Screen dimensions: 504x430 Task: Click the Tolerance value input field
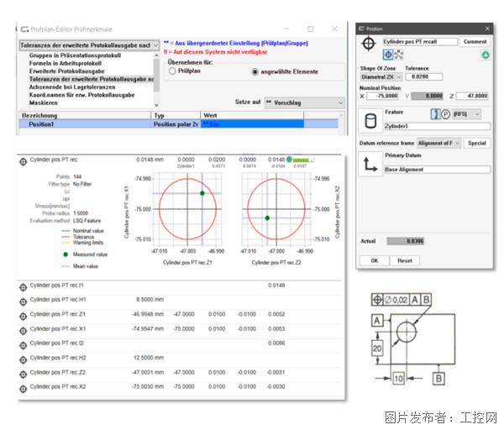tap(423, 76)
